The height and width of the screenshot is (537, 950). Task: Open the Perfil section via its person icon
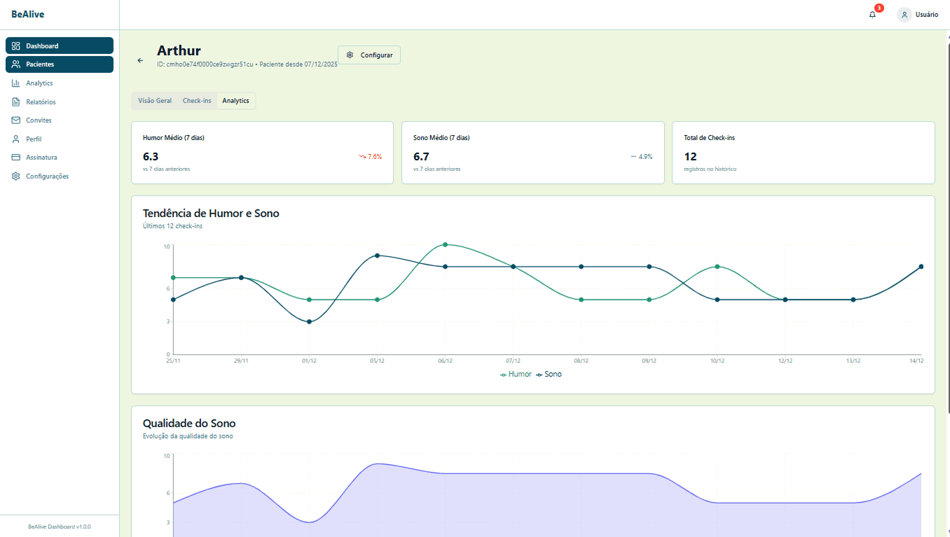pyautogui.click(x=15, y=139)
